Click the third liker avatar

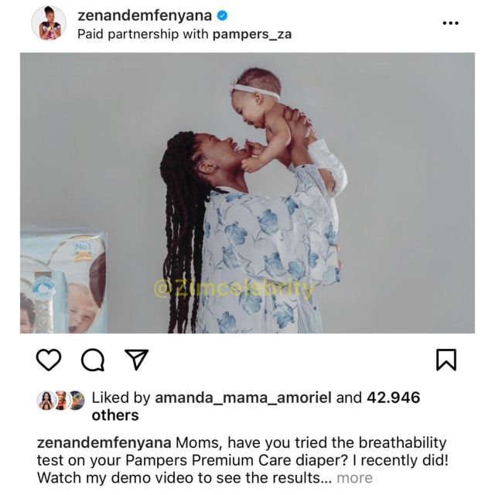point(77,401)
